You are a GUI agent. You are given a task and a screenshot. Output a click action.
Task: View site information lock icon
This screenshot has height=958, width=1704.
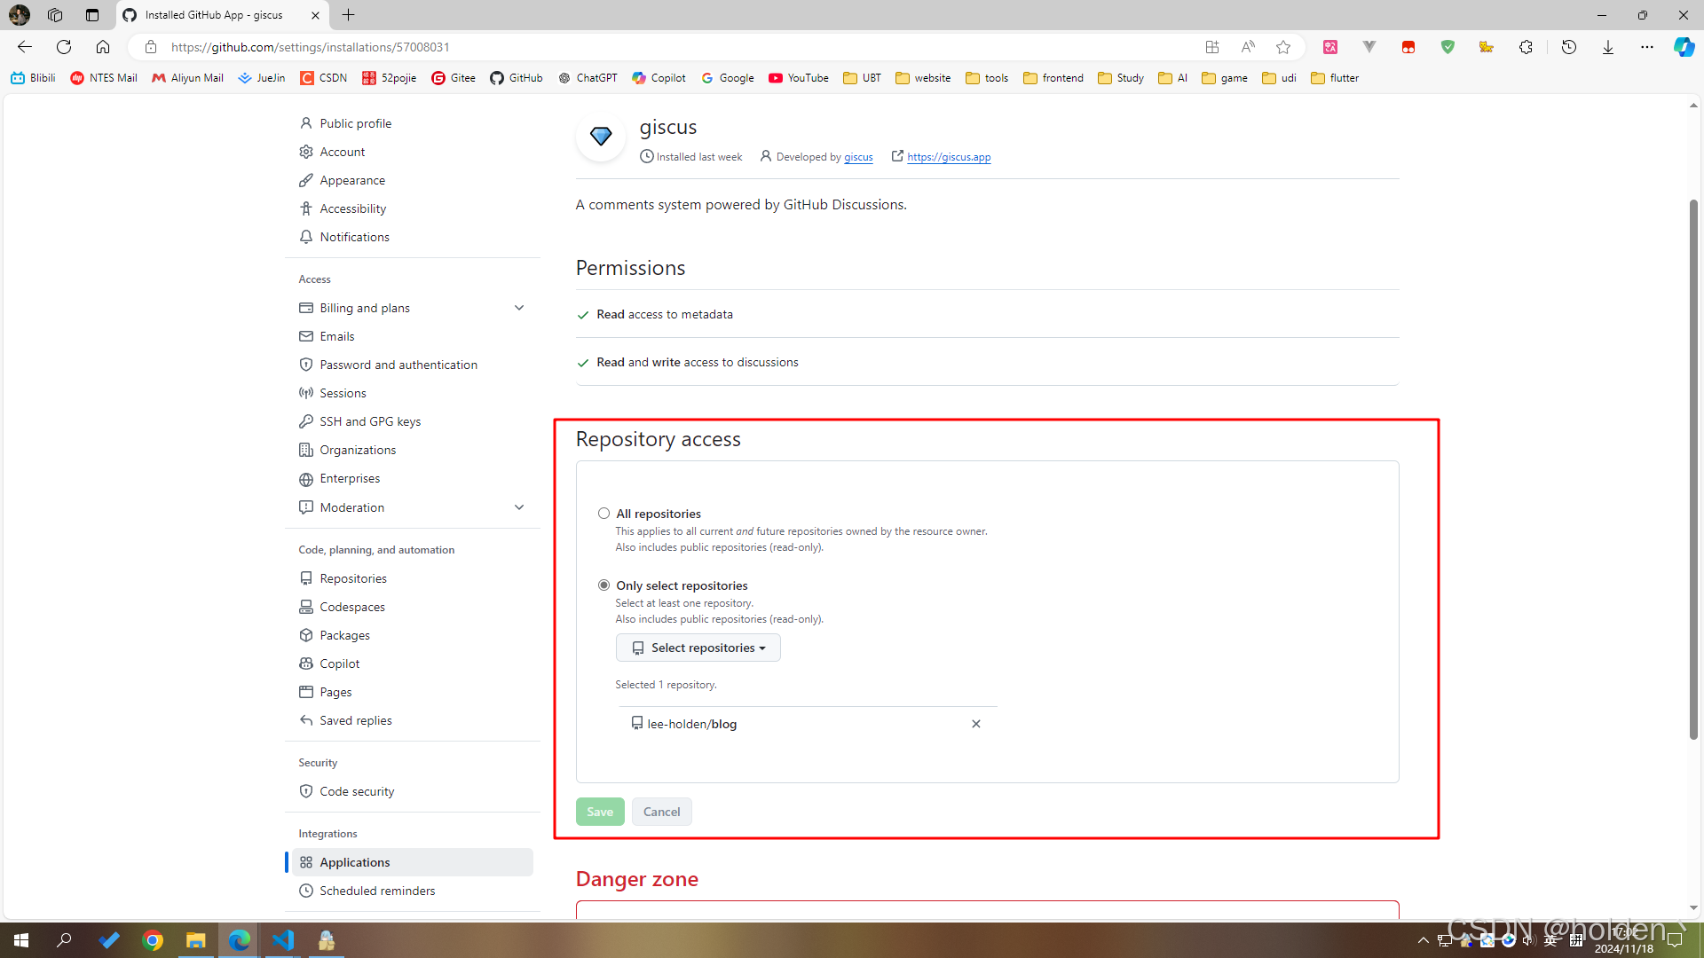pyautogui.click(x=151, y=47)
